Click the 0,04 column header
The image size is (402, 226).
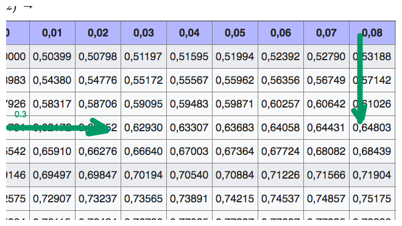[189, 33]
